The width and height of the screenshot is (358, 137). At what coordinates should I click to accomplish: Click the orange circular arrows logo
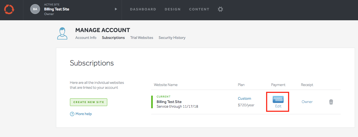tap(9, 10)
